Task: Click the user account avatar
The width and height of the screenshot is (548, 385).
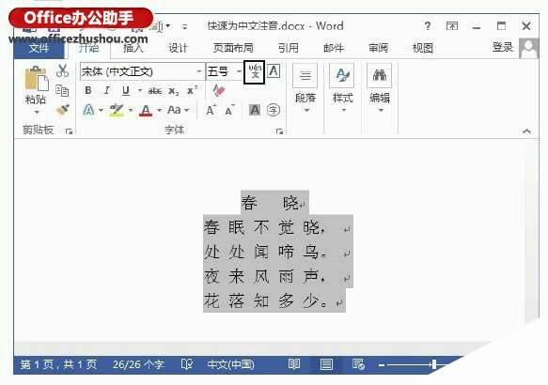Action: click(x=529, y=48)
